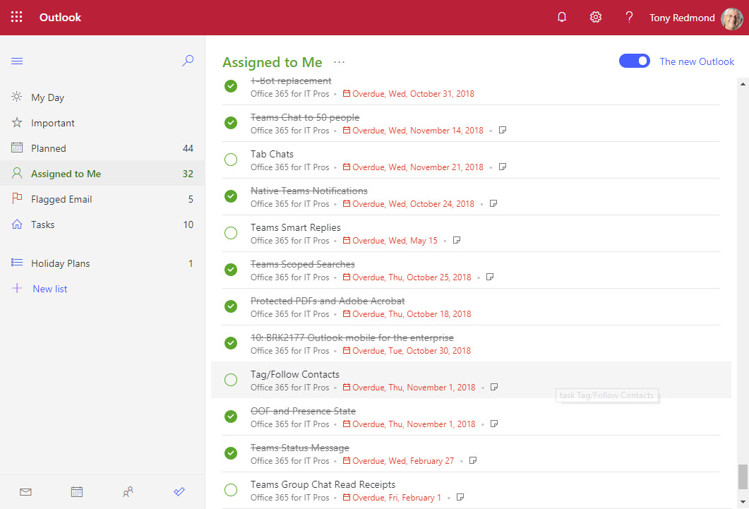The width and height of the screenshot is (749, 509).
Task: Click note icon on Teams Group Chat Read Receipts
Action: point(460,497)
